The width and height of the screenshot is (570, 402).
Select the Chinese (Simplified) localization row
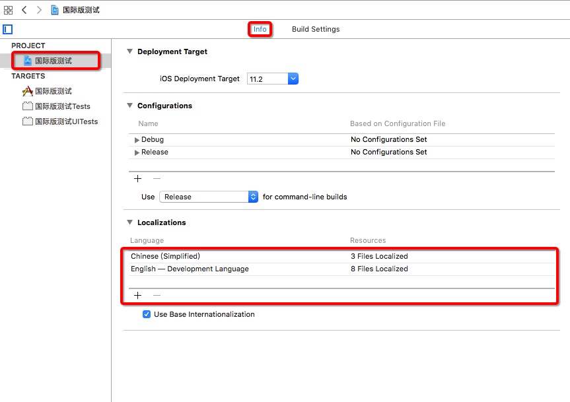coord(341,256)
